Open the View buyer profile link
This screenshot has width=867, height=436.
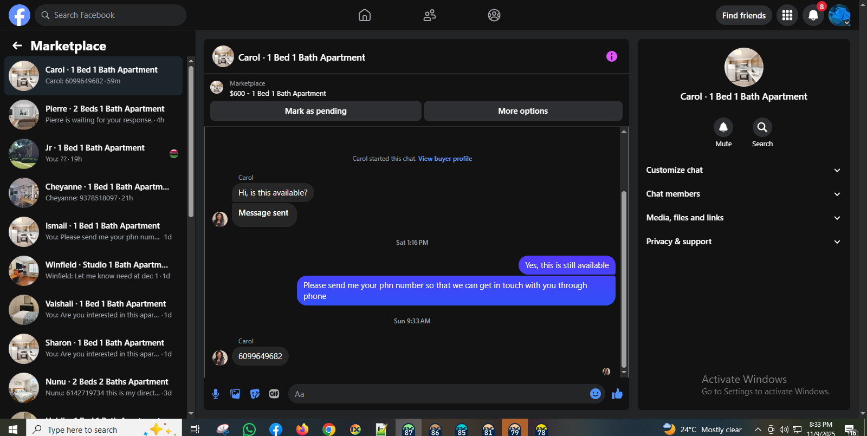[x=445, y=159]
